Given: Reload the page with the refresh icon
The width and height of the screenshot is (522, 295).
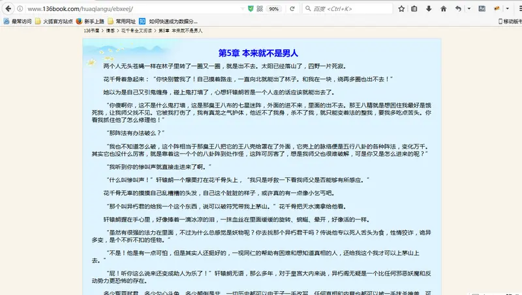Looking at the screenshot, I should (292, 8).
